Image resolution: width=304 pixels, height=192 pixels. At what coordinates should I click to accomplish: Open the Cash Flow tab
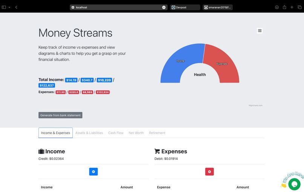pos(116,133)
